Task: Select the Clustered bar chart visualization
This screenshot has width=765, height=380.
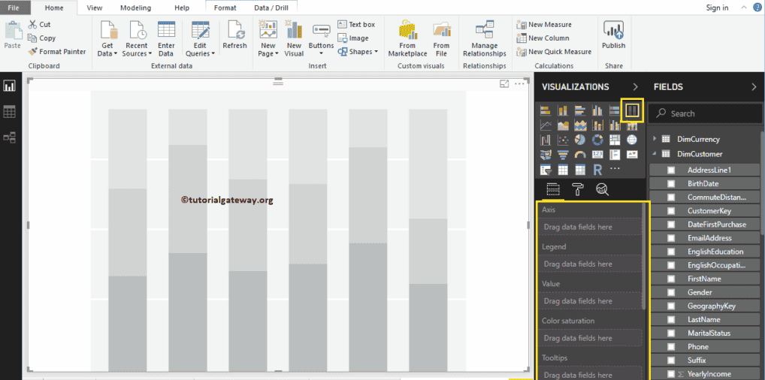Action: coord(580,111)
